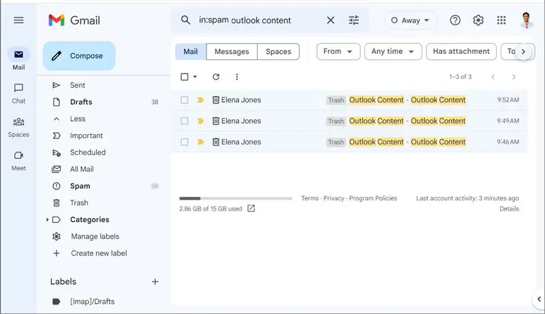Click the Compose button
Screen dimensions: 545x314
tap(79, 56)
